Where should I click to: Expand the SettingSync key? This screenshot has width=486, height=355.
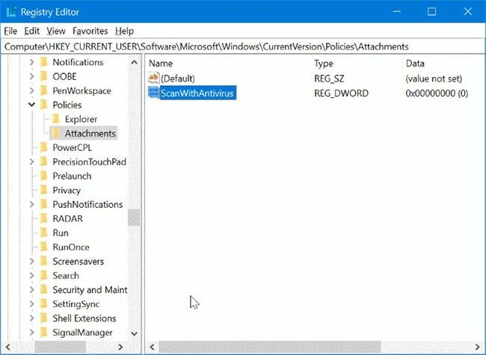tap(31, 304)
